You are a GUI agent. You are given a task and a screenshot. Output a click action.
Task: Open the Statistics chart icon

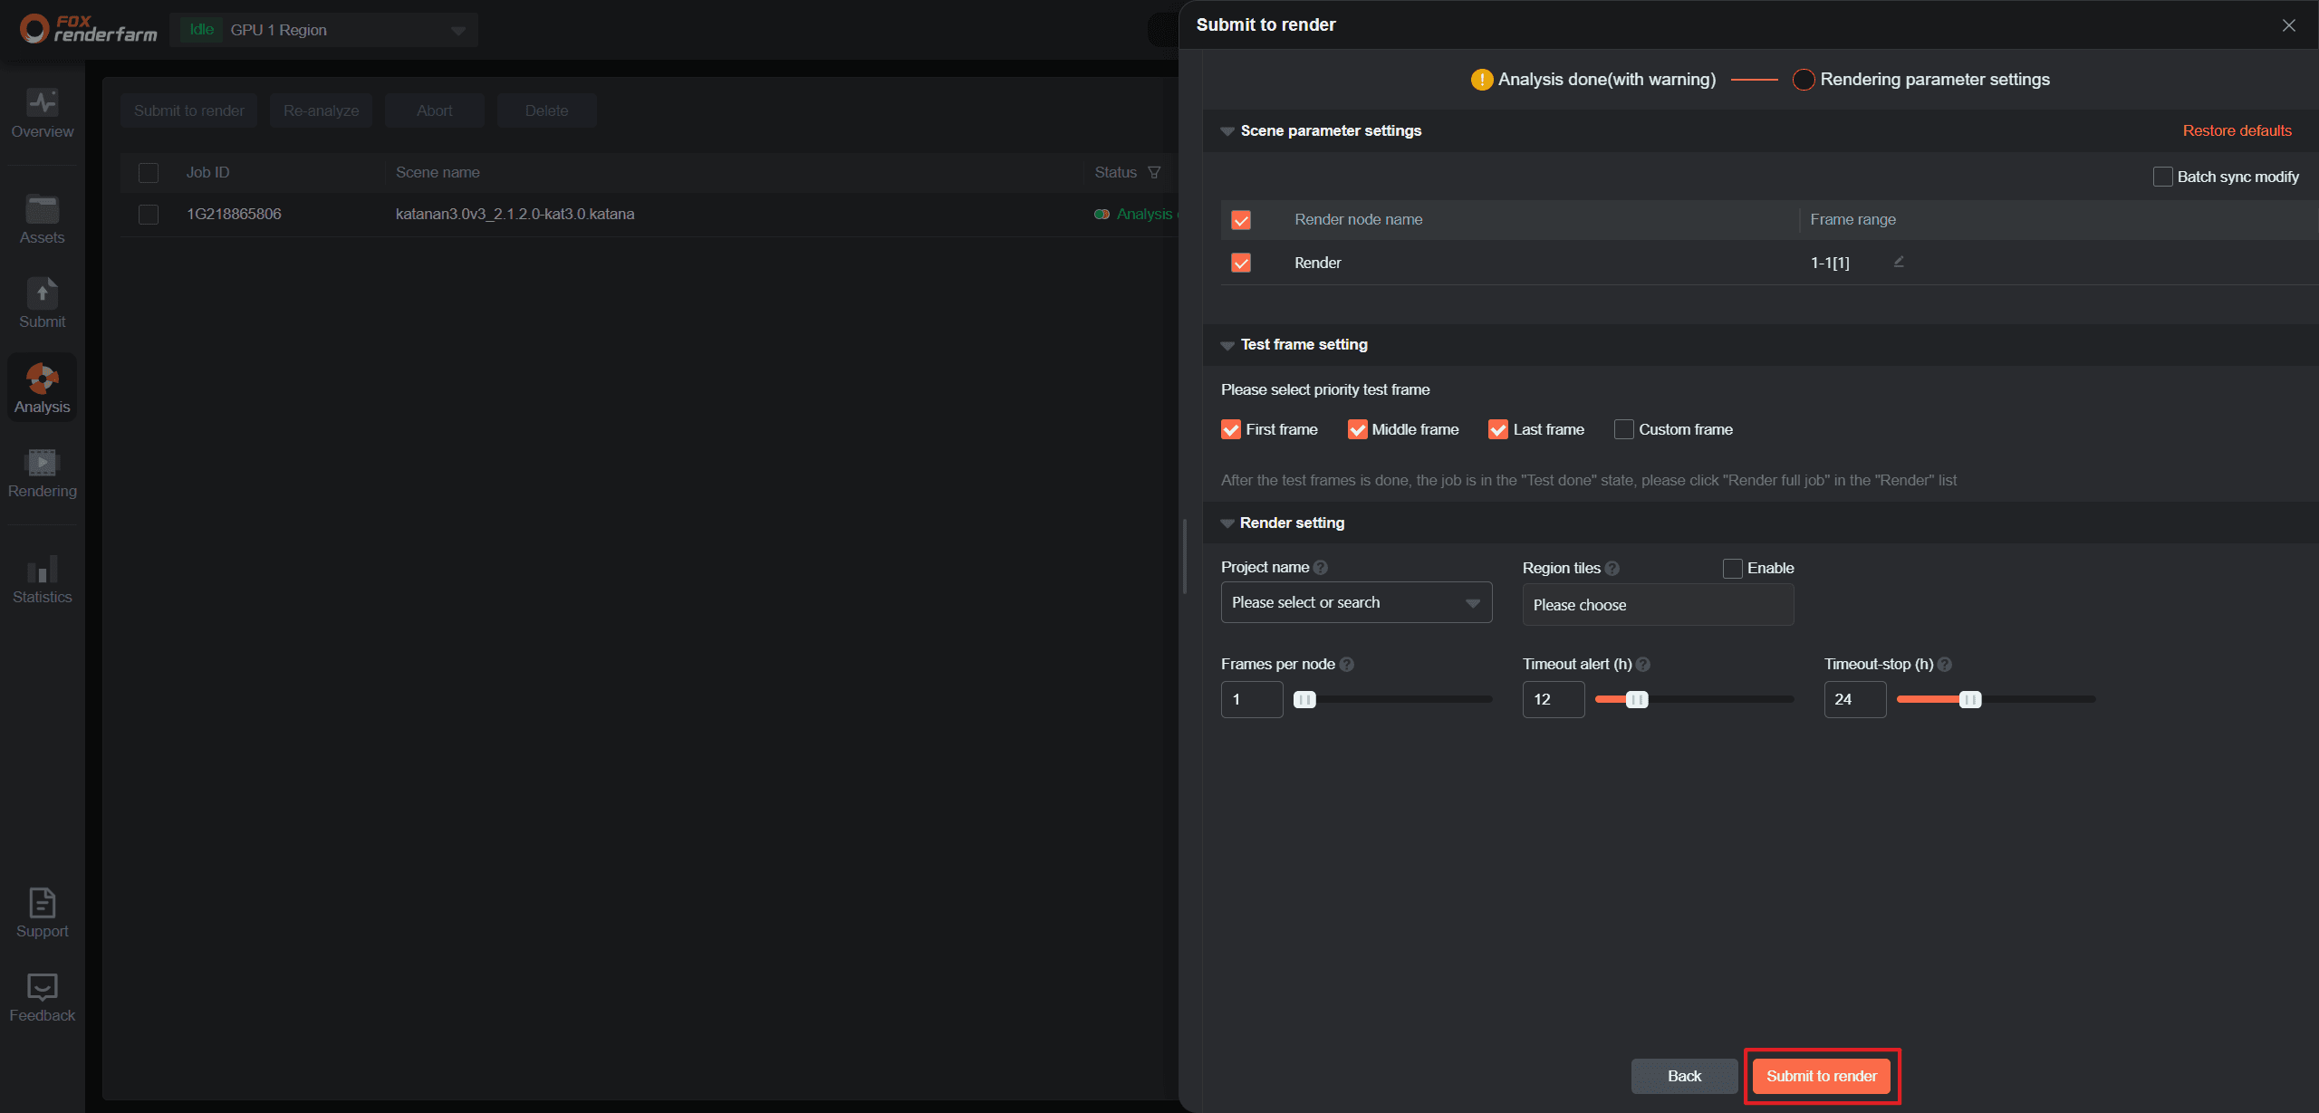(42, 569)
